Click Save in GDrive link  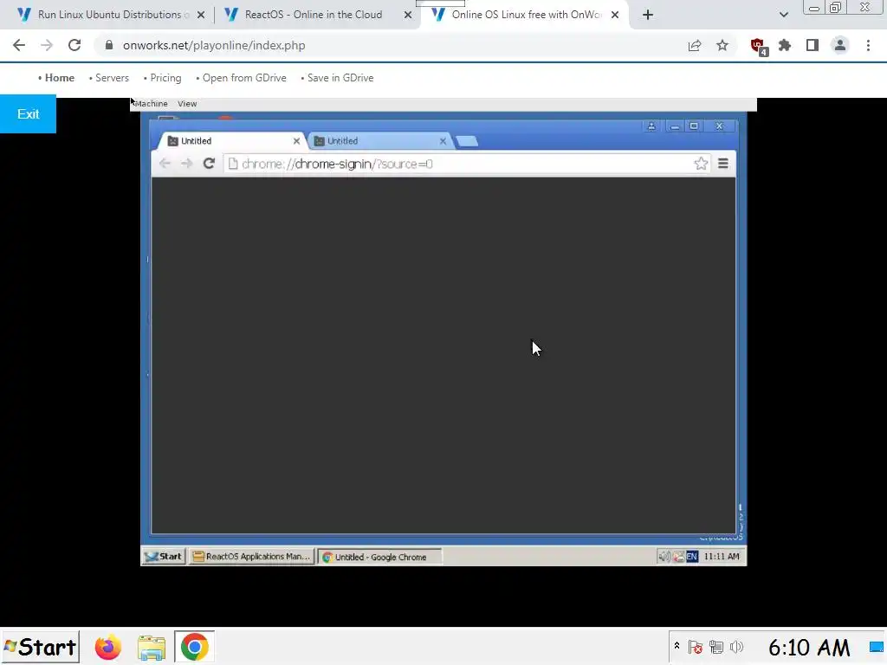coord(340,78)
